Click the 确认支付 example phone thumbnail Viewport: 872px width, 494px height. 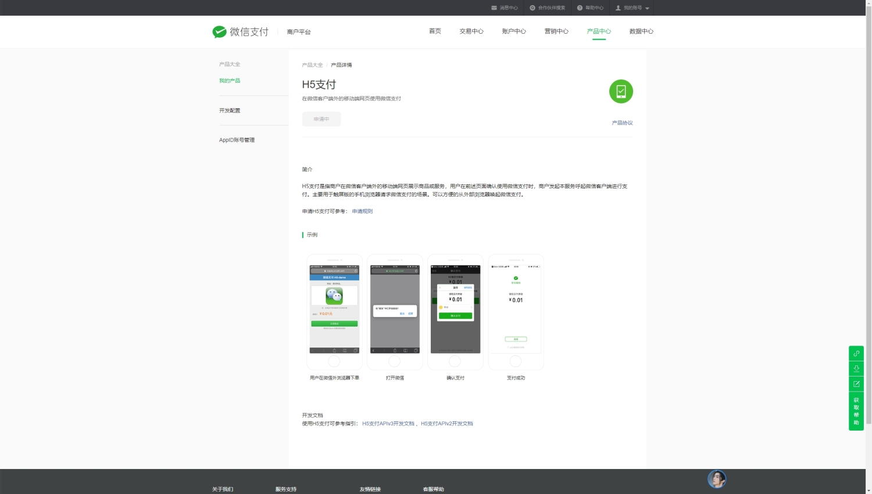(455, 312)
